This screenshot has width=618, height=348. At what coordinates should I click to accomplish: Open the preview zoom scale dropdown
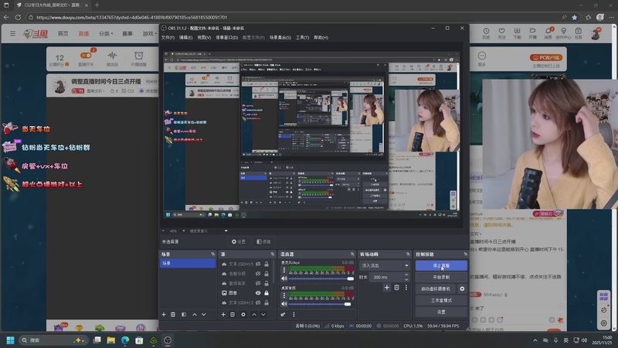click(226, 230)
